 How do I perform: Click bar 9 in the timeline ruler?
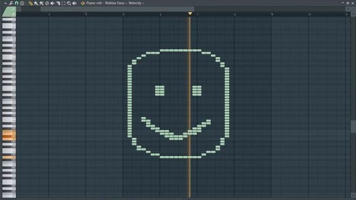pyautogui.click(x=272, y=14)
